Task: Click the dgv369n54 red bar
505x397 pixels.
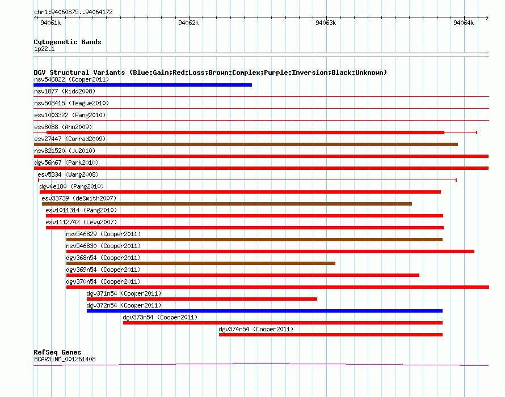Action: [x=243, y=275]
